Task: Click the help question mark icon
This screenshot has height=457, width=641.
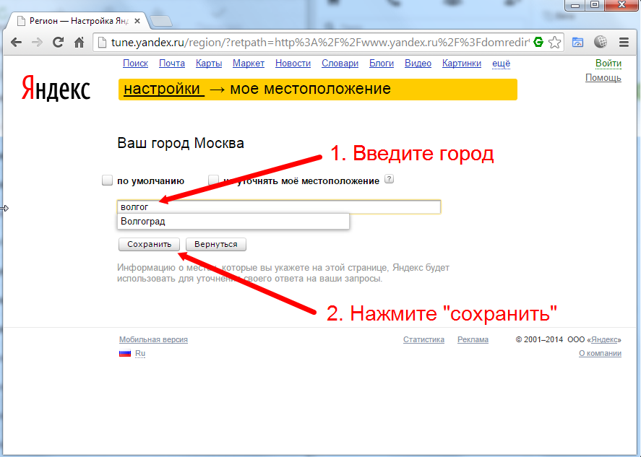Action: (389, 180)
